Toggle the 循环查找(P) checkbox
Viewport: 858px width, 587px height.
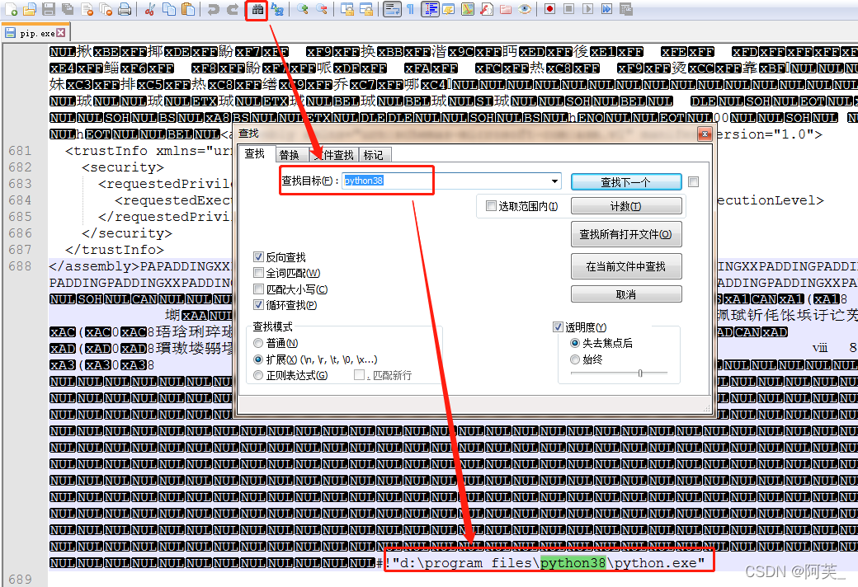[258, 305]
